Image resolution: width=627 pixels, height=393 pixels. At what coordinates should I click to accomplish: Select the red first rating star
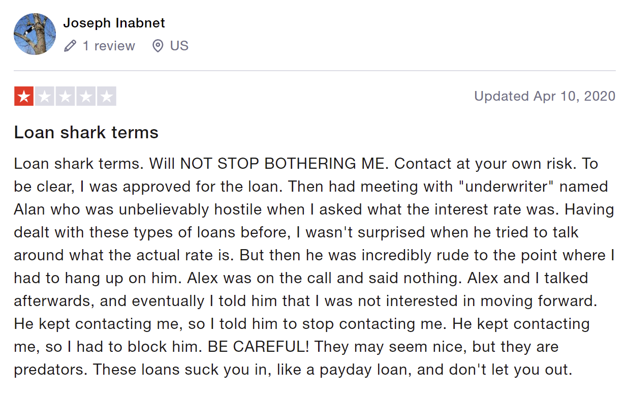click(x=24, y=96)
